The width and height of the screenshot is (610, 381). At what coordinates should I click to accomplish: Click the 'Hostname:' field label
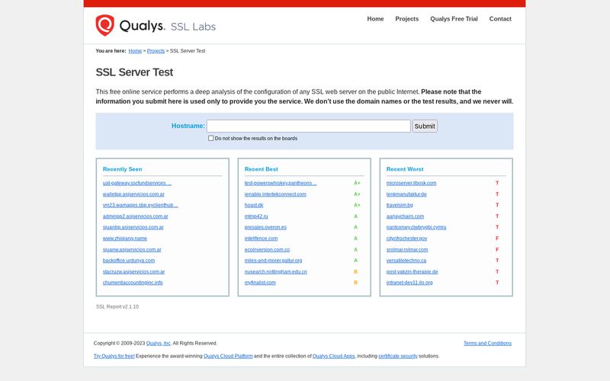click(x=188, y=126)
